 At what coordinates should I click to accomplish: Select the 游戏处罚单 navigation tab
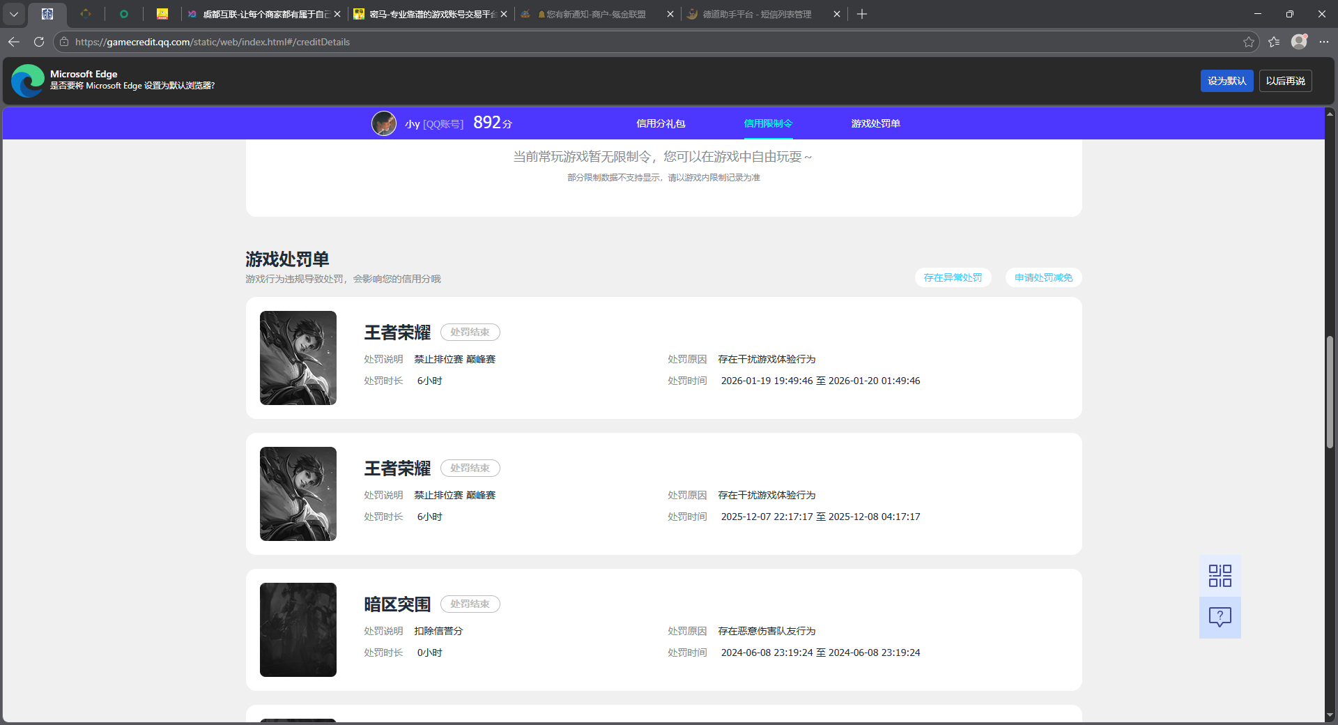pos(875,123)
